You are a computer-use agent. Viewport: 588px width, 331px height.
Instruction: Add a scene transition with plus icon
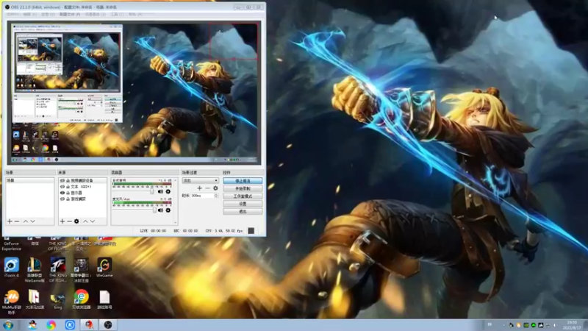coord(199,188)
